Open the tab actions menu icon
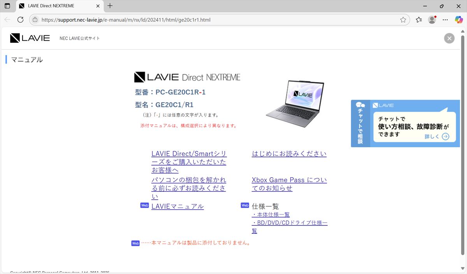This screenshot has width=467, height=274. (x=7, y=6)
